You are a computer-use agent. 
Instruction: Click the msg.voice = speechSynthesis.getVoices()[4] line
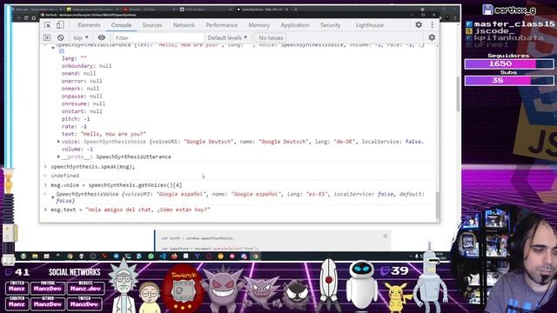116,185
